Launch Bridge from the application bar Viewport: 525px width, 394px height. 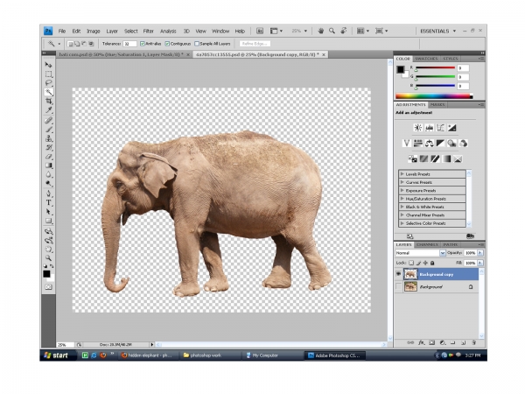260,31
